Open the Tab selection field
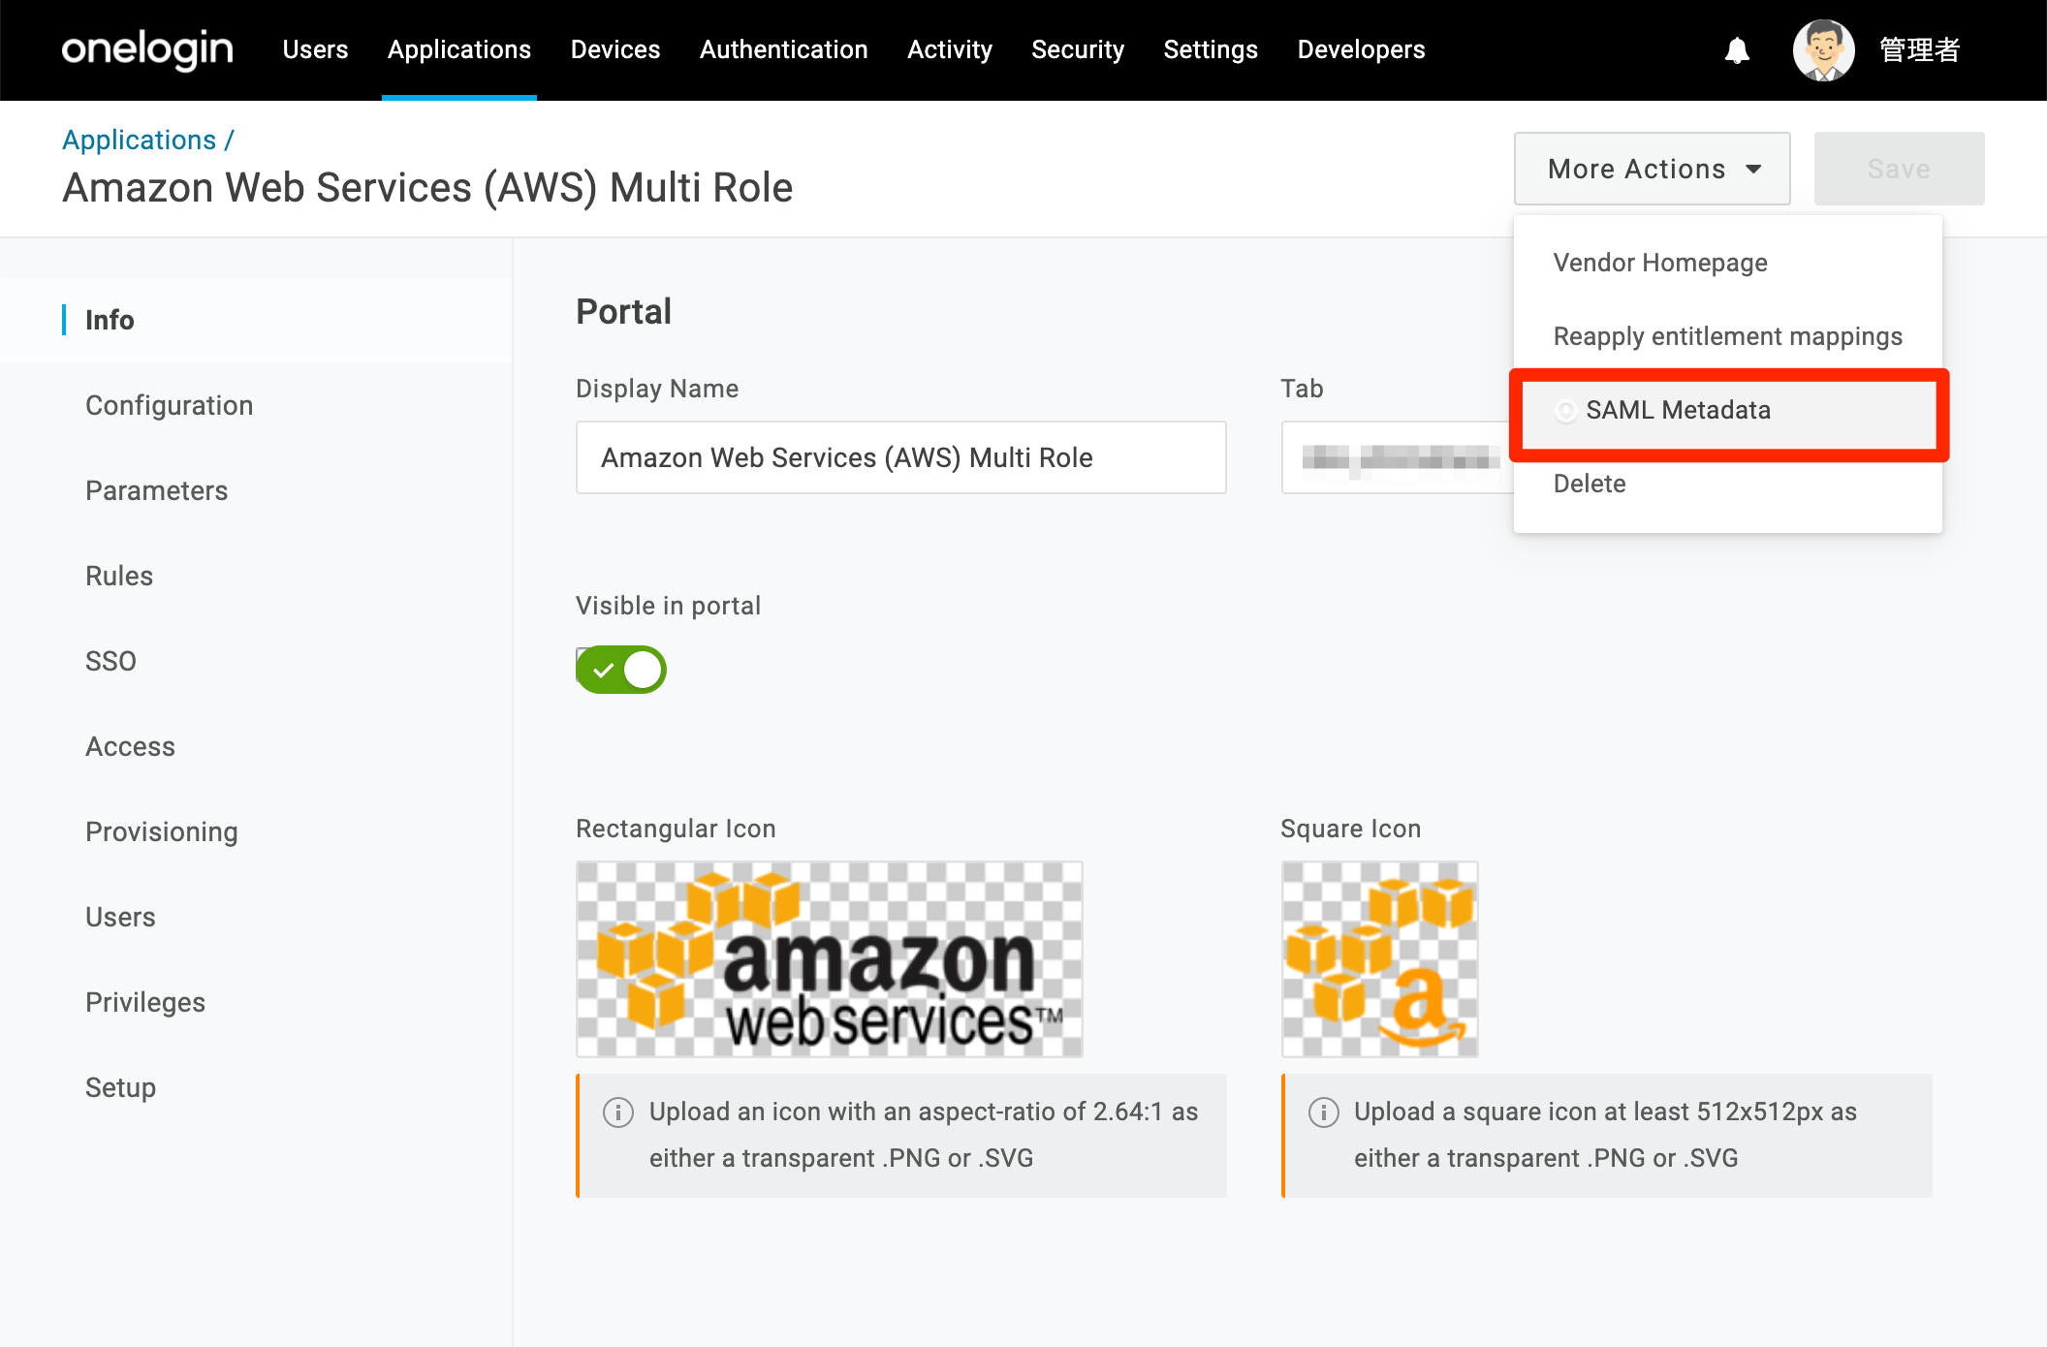Screen dimensions: 2047x1347 coord(1397,457)
